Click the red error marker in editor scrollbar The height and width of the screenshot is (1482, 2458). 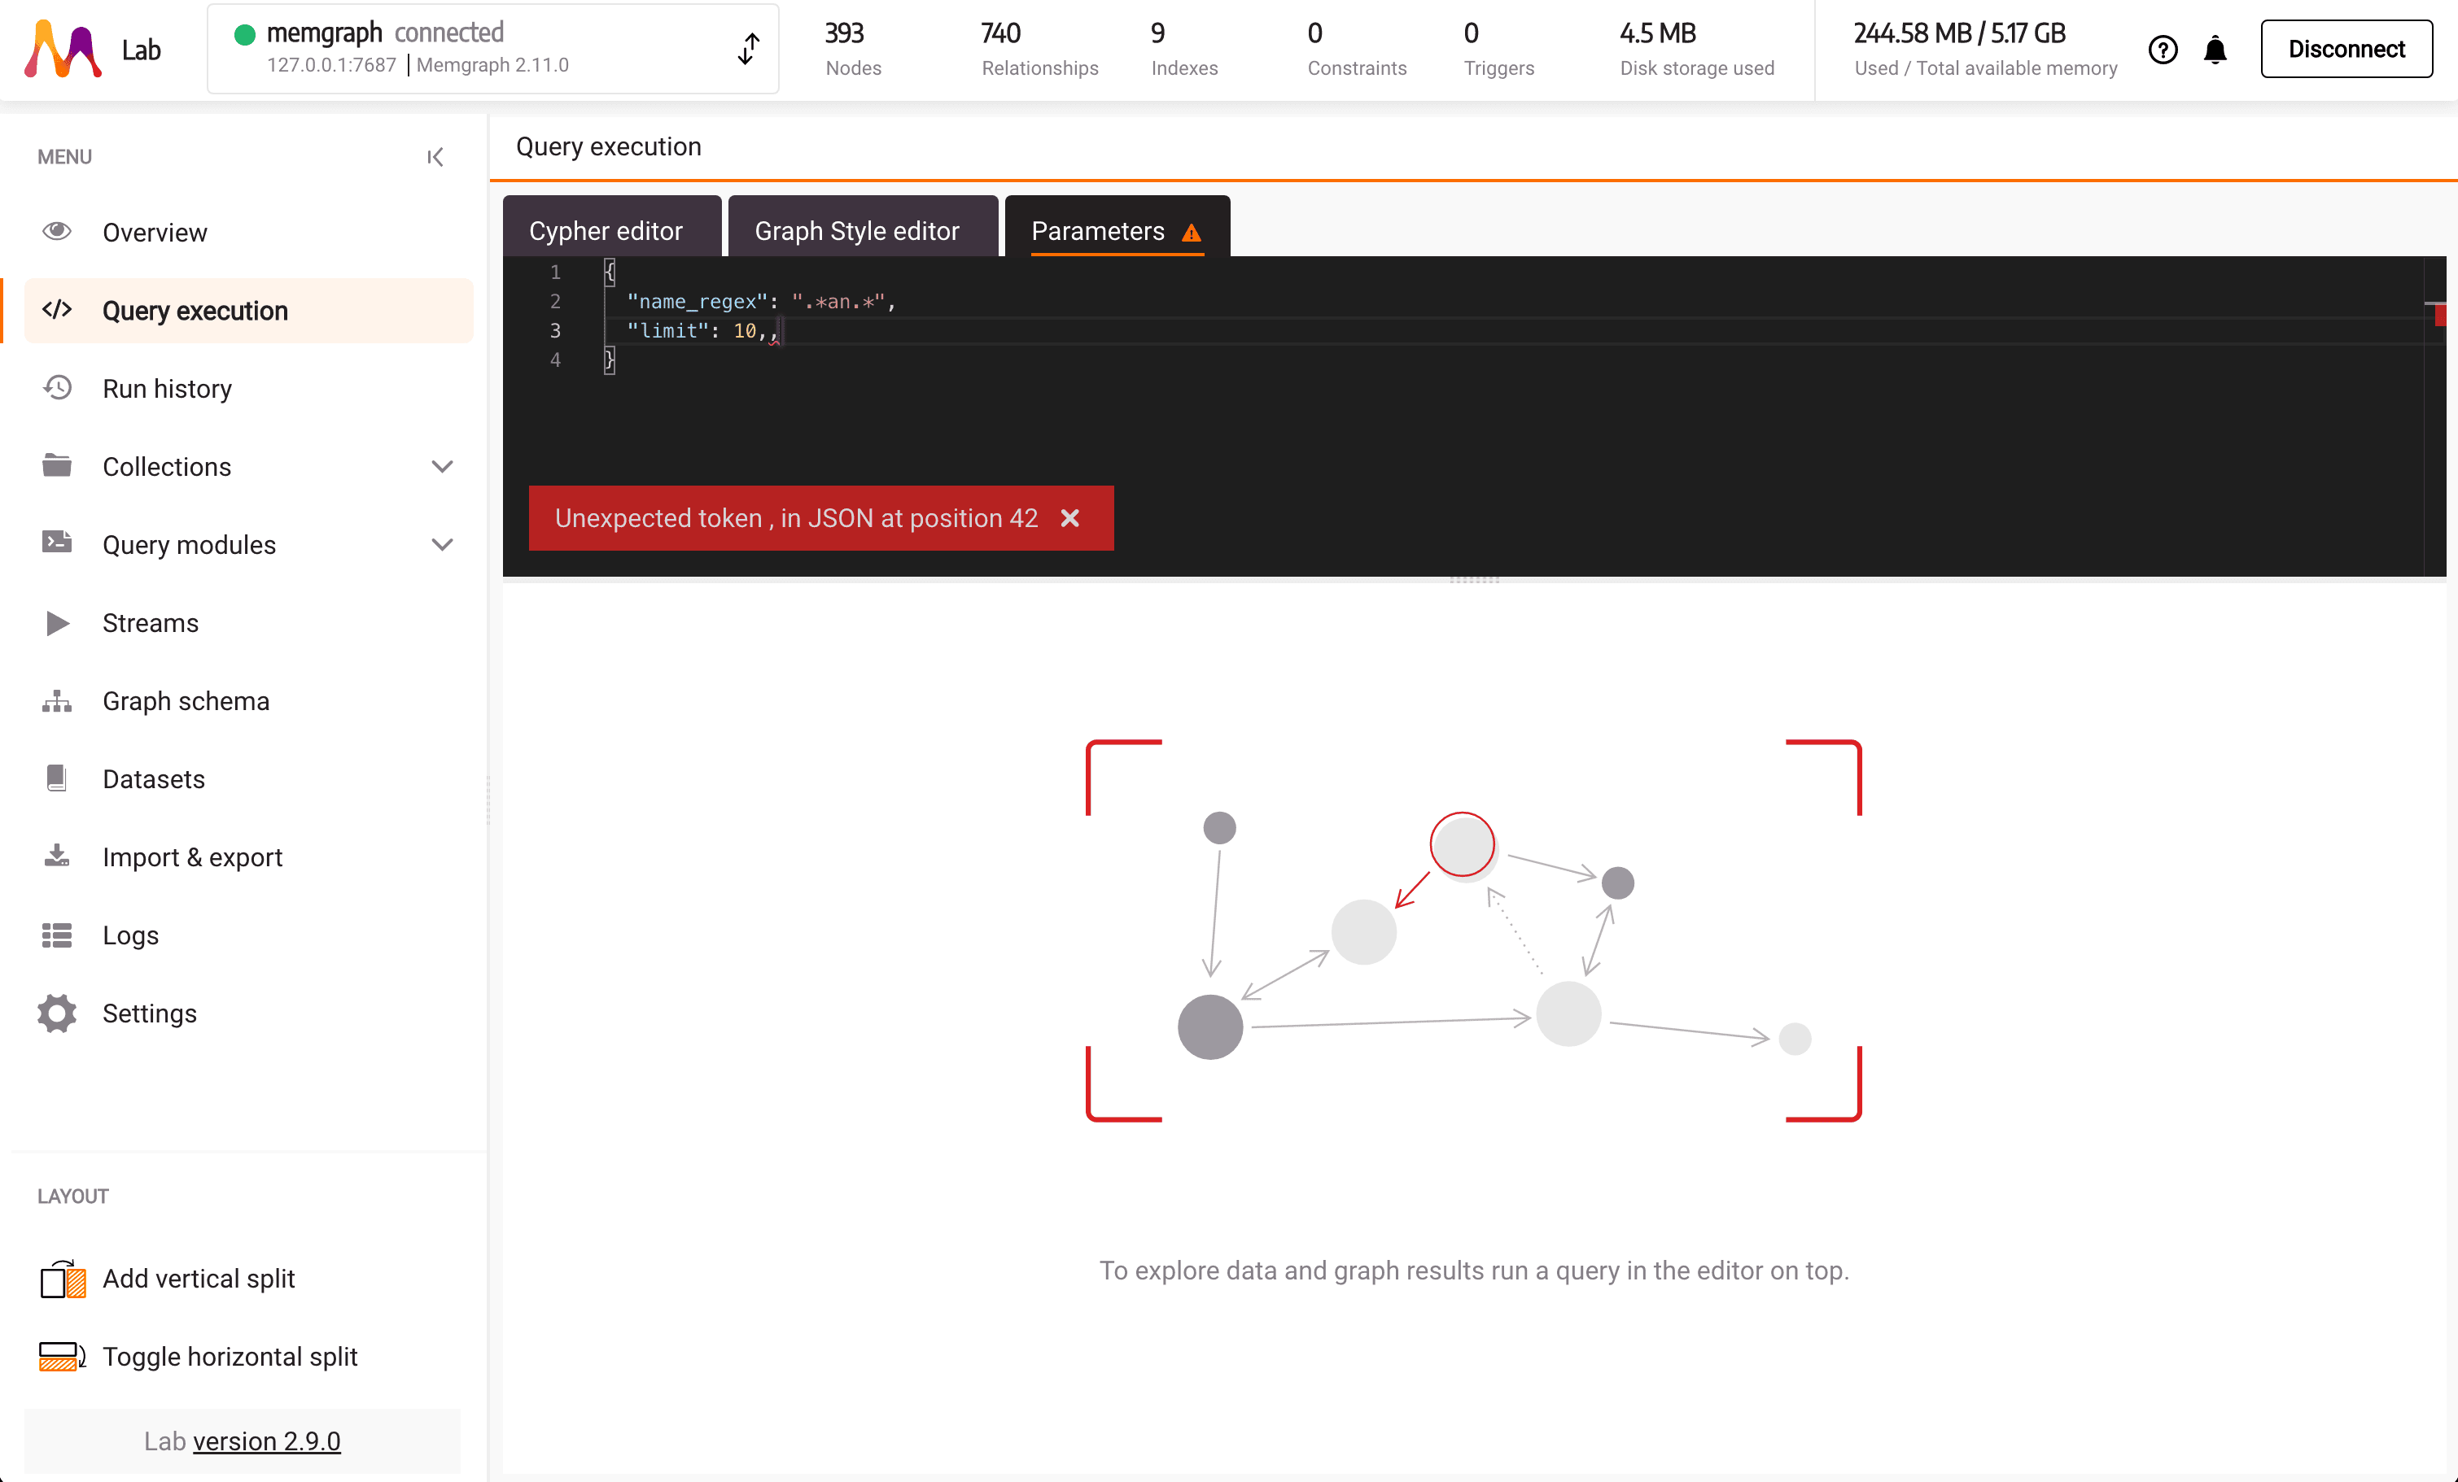(2439, 315)
